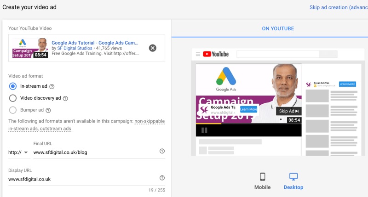Click the Desktop monitor preview icon
This screenshot has height=197, width=368.
tap(293, 177)
